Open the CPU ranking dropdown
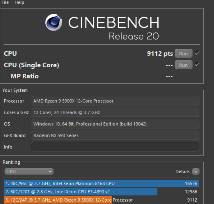214x204 pixels. [x=29, y=171]
